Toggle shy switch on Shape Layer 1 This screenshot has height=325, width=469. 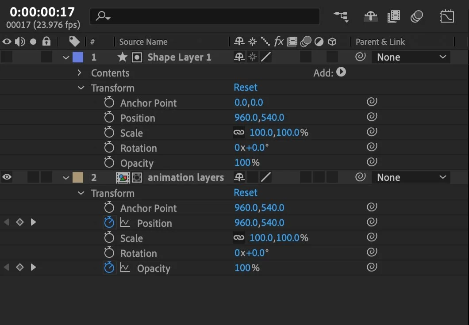coord(239,57)
